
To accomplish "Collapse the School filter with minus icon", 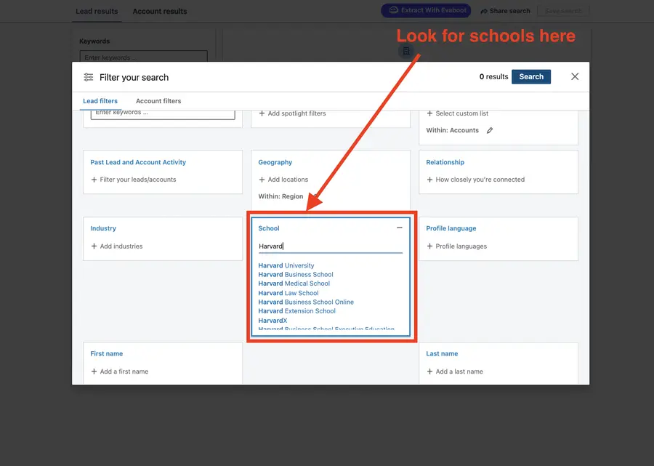I will point(399,228).
